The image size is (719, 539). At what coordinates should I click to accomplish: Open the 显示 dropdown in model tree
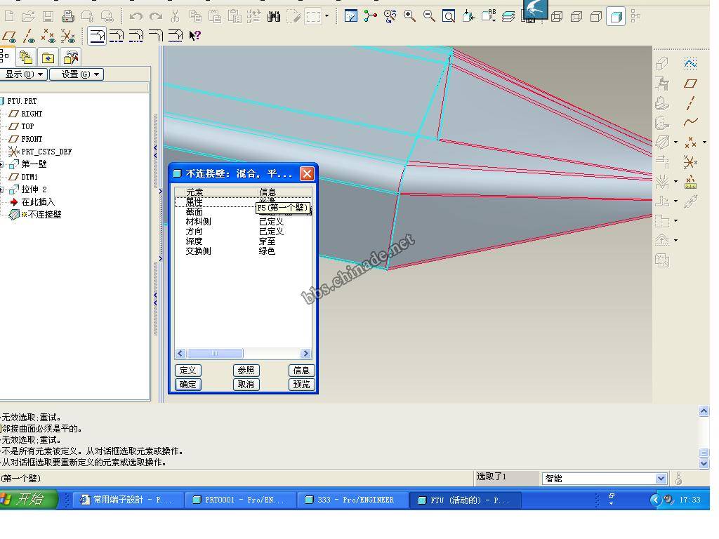tap(24, 74)
